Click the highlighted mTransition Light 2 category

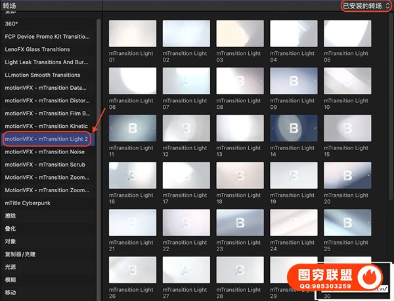(47, 139)
